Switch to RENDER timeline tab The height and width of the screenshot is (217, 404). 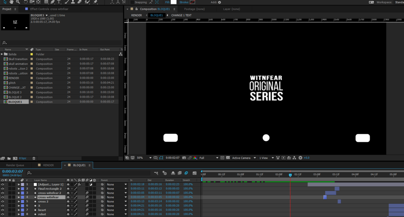(48, 165)
